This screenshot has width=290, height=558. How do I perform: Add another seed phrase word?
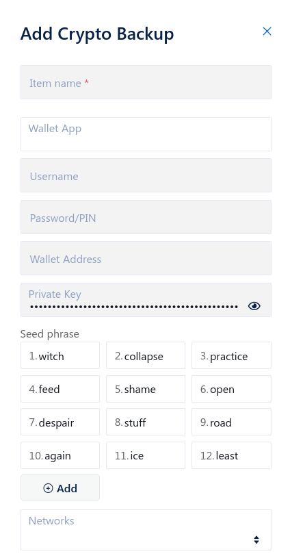[x=60, y=487]
